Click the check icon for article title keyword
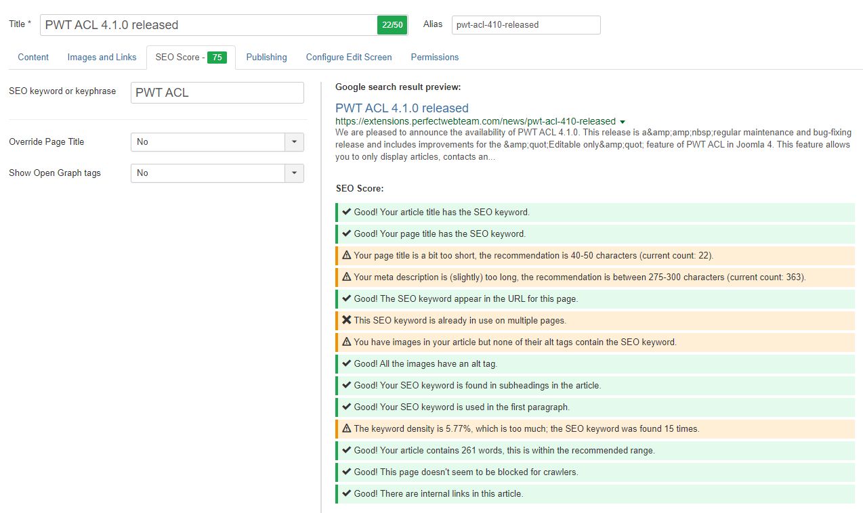The width and height of the screenshot is (863, 513). point(347,212)
